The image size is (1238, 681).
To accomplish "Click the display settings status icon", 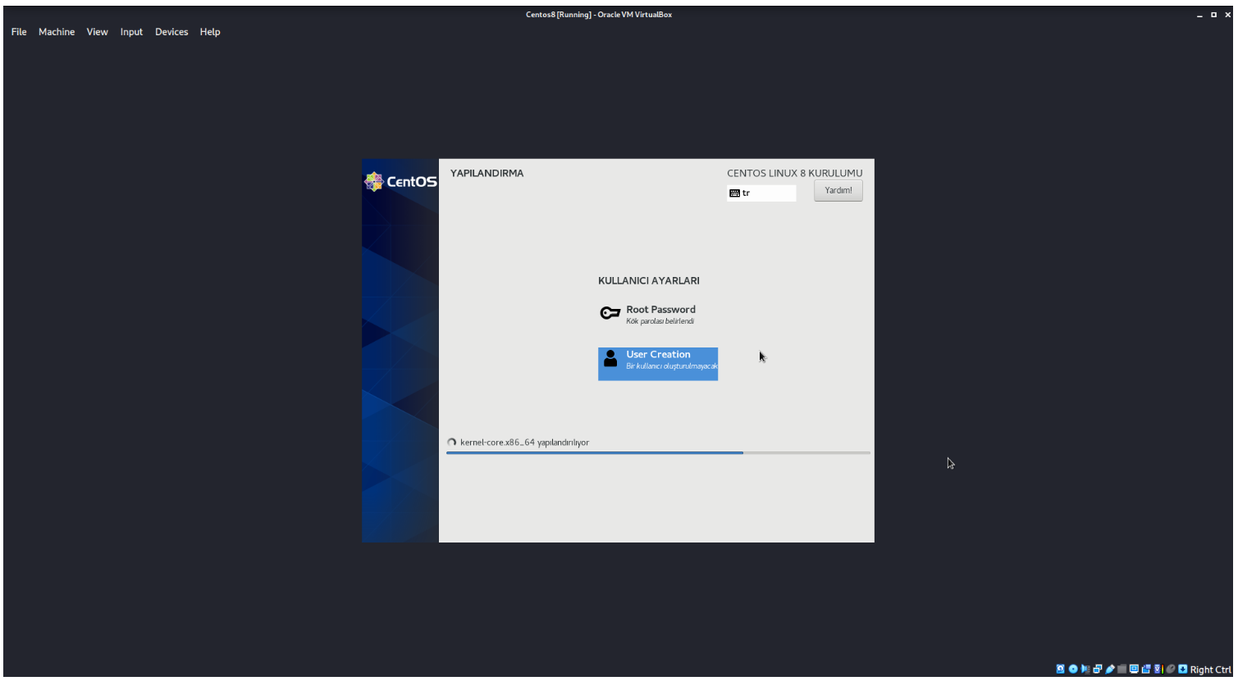I will [1134, 669].
